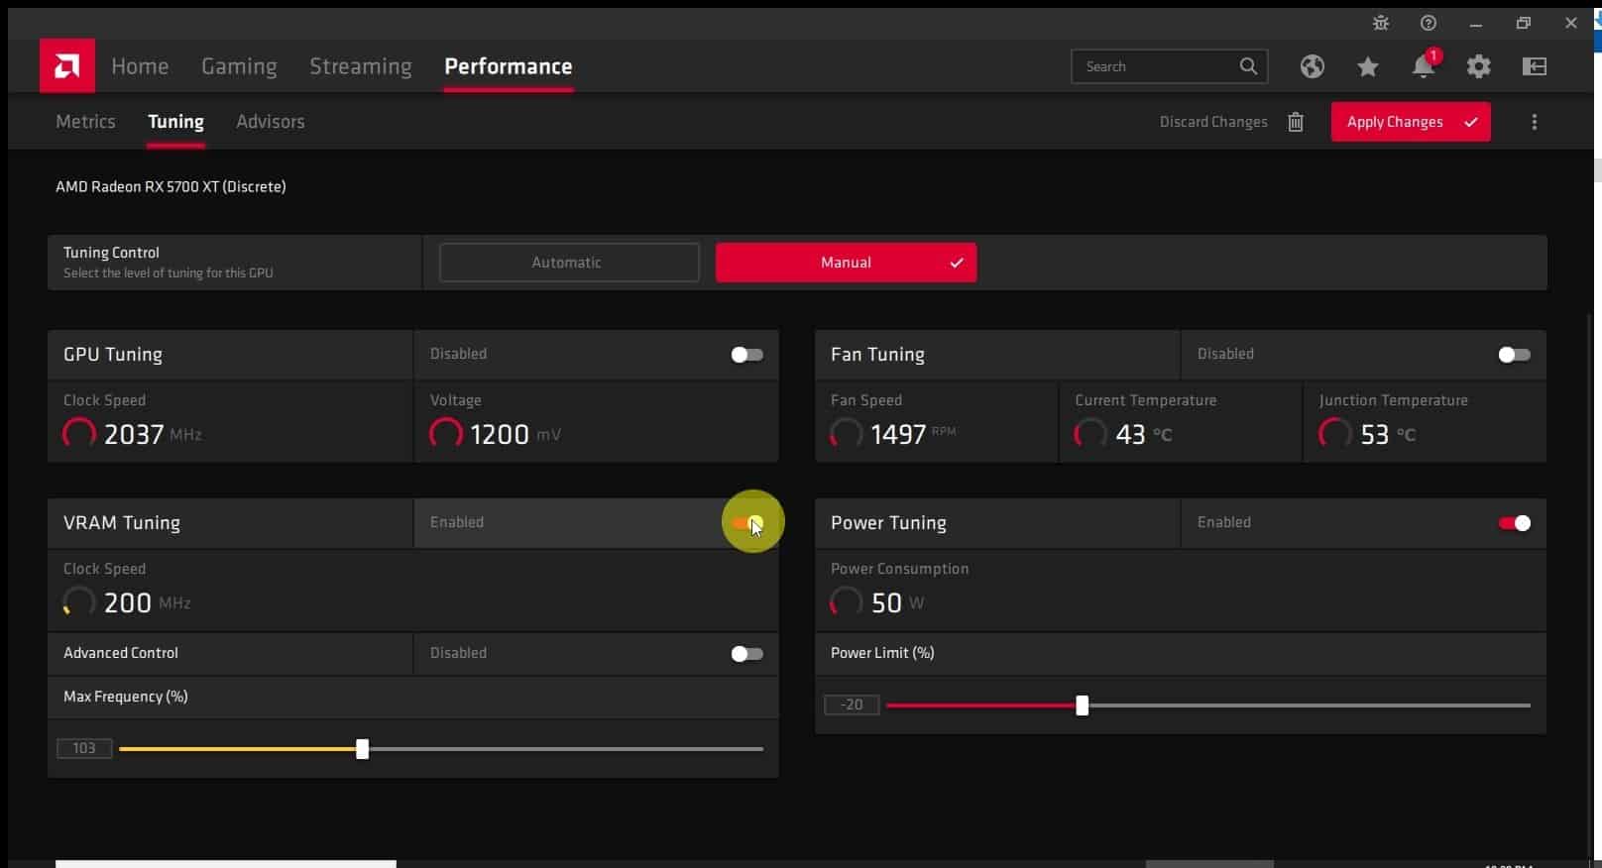Image resolution: width=1602 pixels, height=868 pixels.
Task: Open notifications bell icon
Action: point(1424,66)
